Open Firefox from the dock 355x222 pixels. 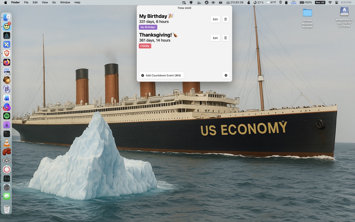coord(7,62)
